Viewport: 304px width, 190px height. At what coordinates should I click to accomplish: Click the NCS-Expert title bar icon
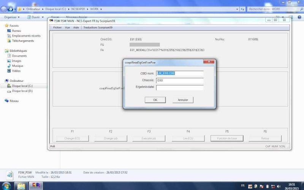(x=51, y=21)
